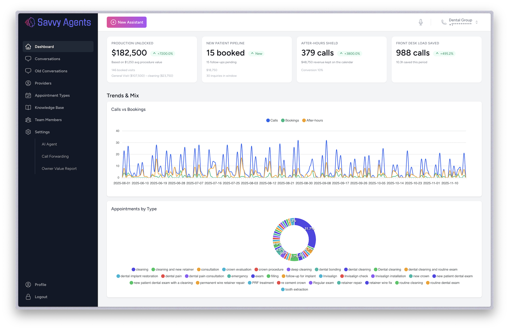Select Call Forwarding under Settings

pos(55,156)
